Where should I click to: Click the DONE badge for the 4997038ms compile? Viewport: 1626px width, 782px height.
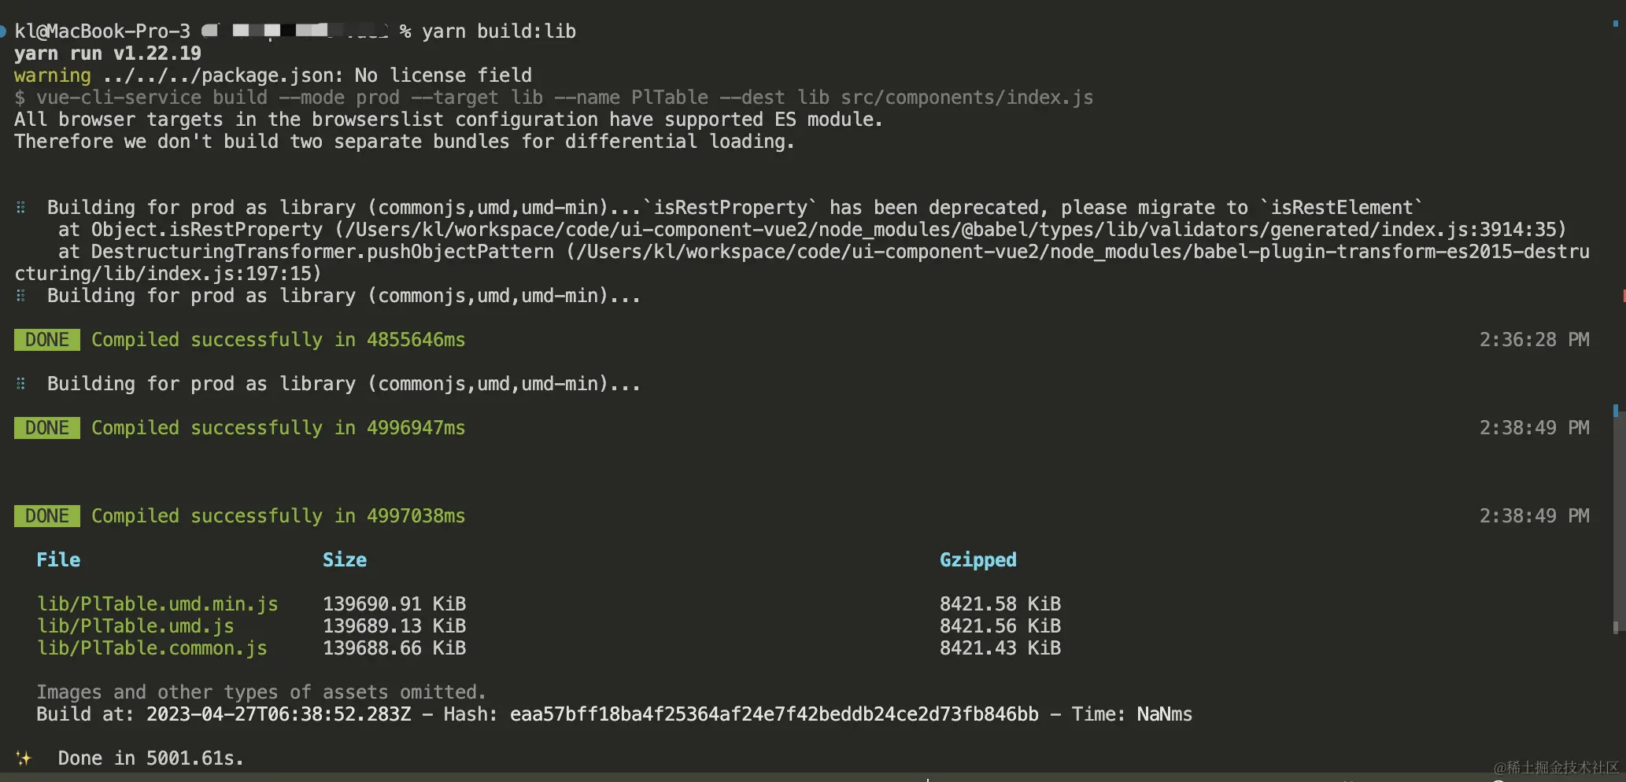(47, 516)
